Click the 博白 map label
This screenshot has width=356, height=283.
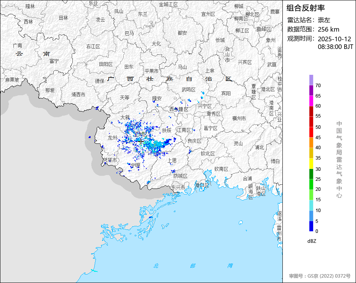click(275, 161)
